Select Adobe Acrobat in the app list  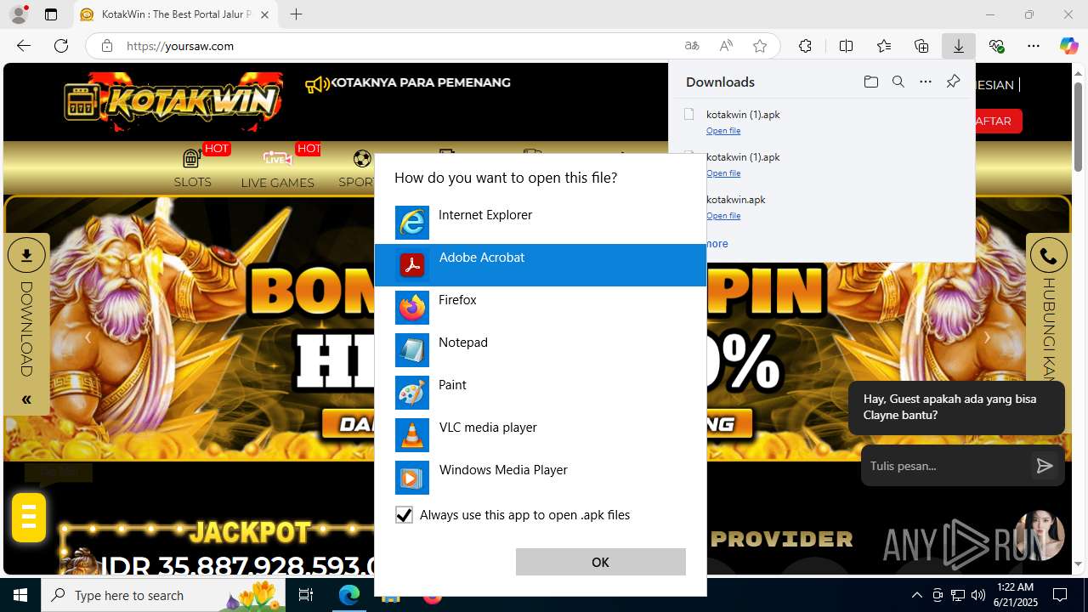click(x=540, y=265)
